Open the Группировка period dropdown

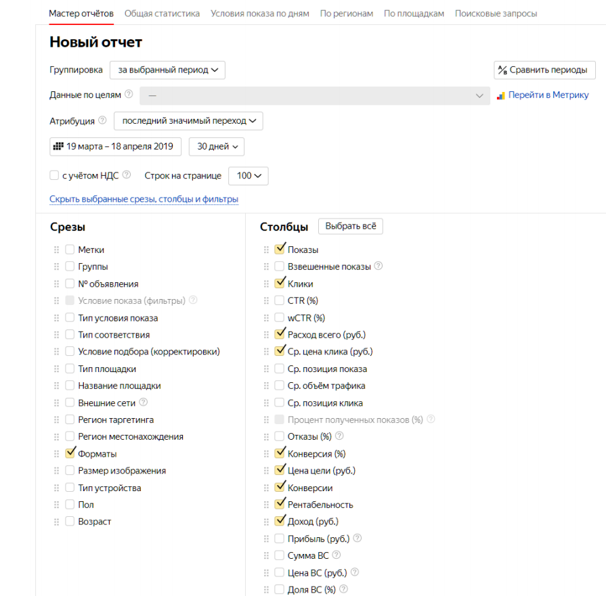point(167,70)
